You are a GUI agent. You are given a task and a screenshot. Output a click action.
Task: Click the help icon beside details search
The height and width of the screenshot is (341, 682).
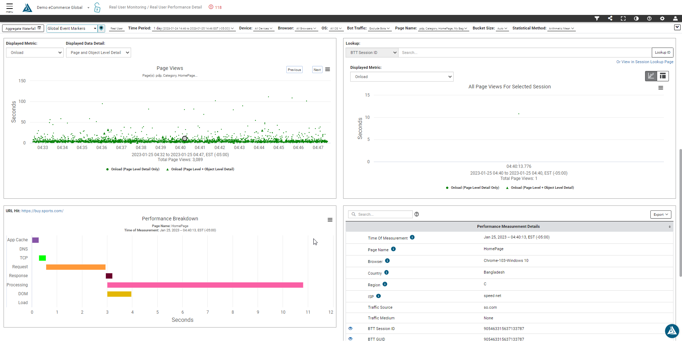(x=417, y=214)
